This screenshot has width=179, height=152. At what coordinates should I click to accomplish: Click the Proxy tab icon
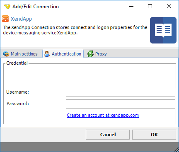90,54
